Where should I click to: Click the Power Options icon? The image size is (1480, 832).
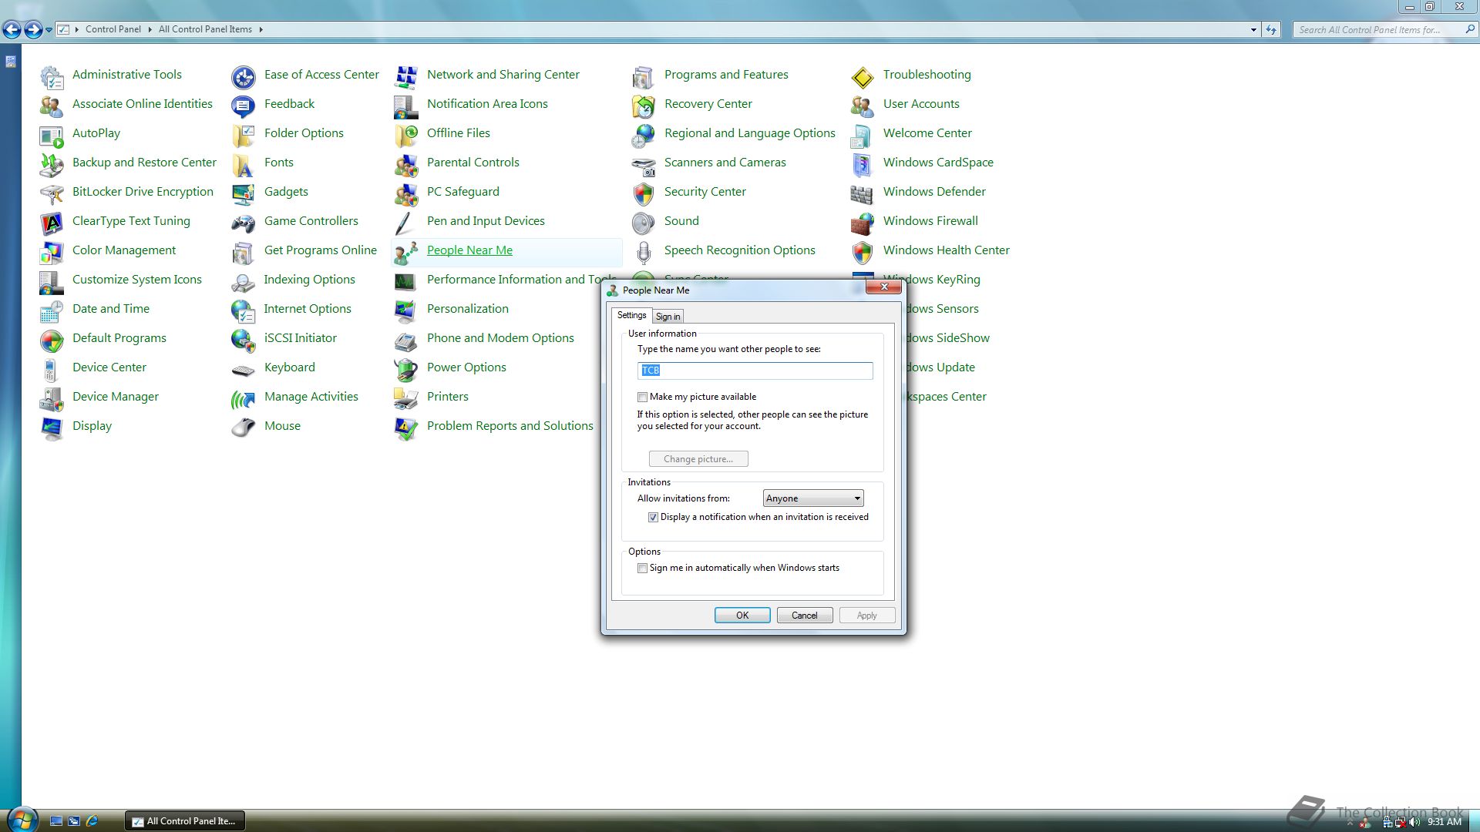(406, 368)
